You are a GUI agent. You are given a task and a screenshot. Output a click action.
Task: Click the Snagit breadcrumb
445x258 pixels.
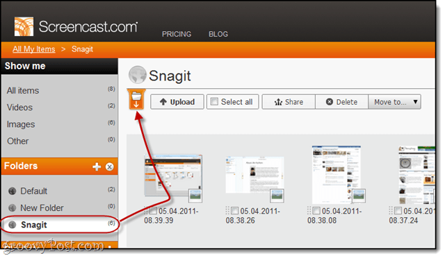(82, 49)
